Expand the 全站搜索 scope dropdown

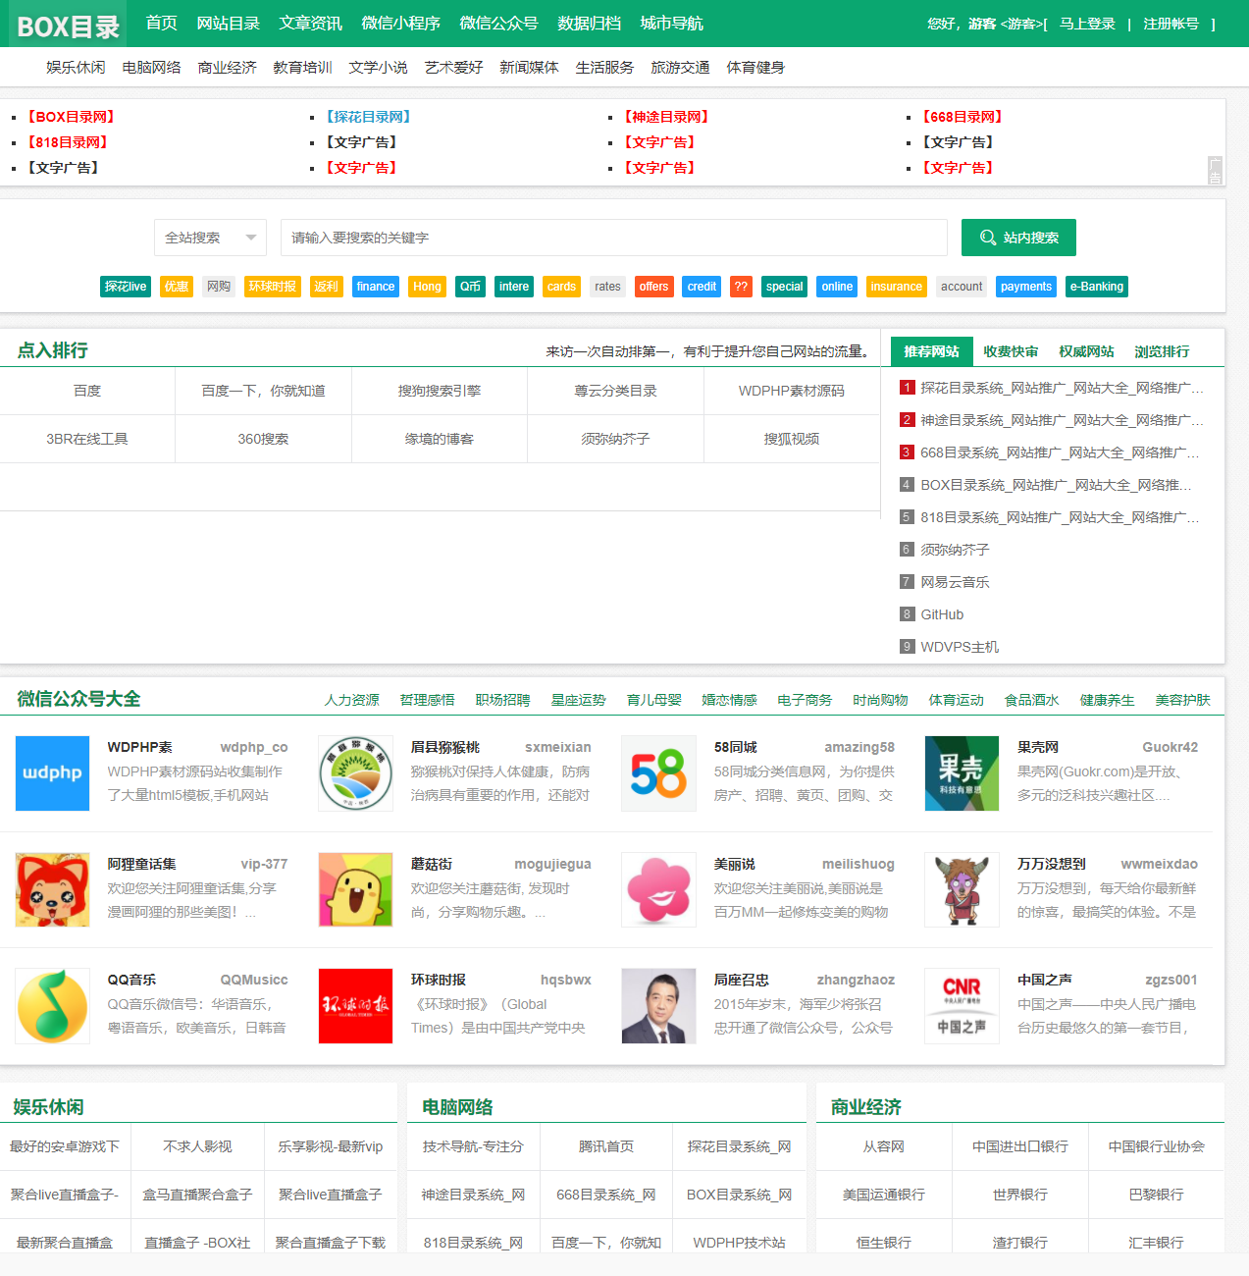point(210,238)
